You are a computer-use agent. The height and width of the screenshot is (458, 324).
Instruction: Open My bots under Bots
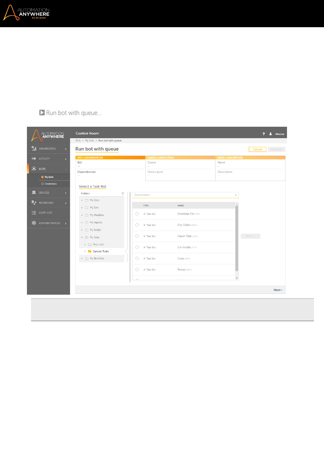click(49, 177)
